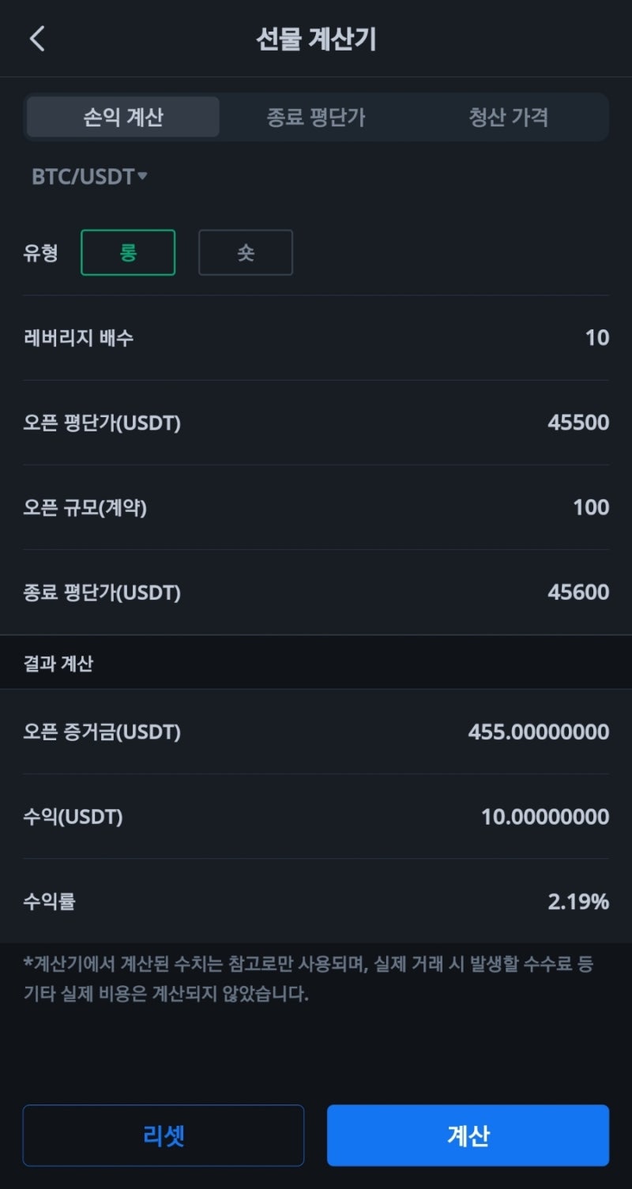Click the 선물 계산기 page title
Image resolution: width=632 pixels, height=1189 pixels.
click(x=316, y=39)
